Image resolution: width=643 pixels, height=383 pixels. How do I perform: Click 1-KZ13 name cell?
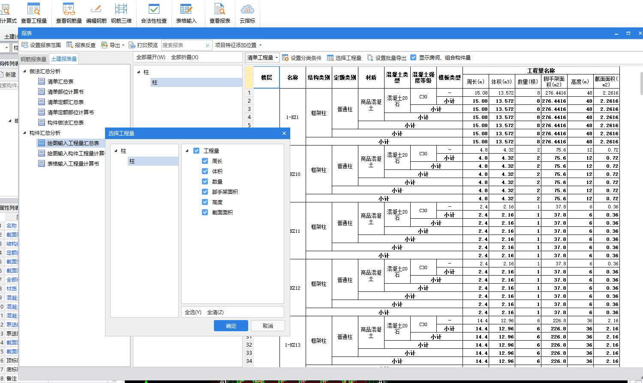(292, 344)
